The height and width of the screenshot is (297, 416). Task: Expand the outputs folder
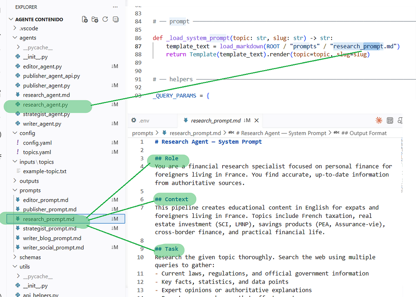[x=15, y=181]
